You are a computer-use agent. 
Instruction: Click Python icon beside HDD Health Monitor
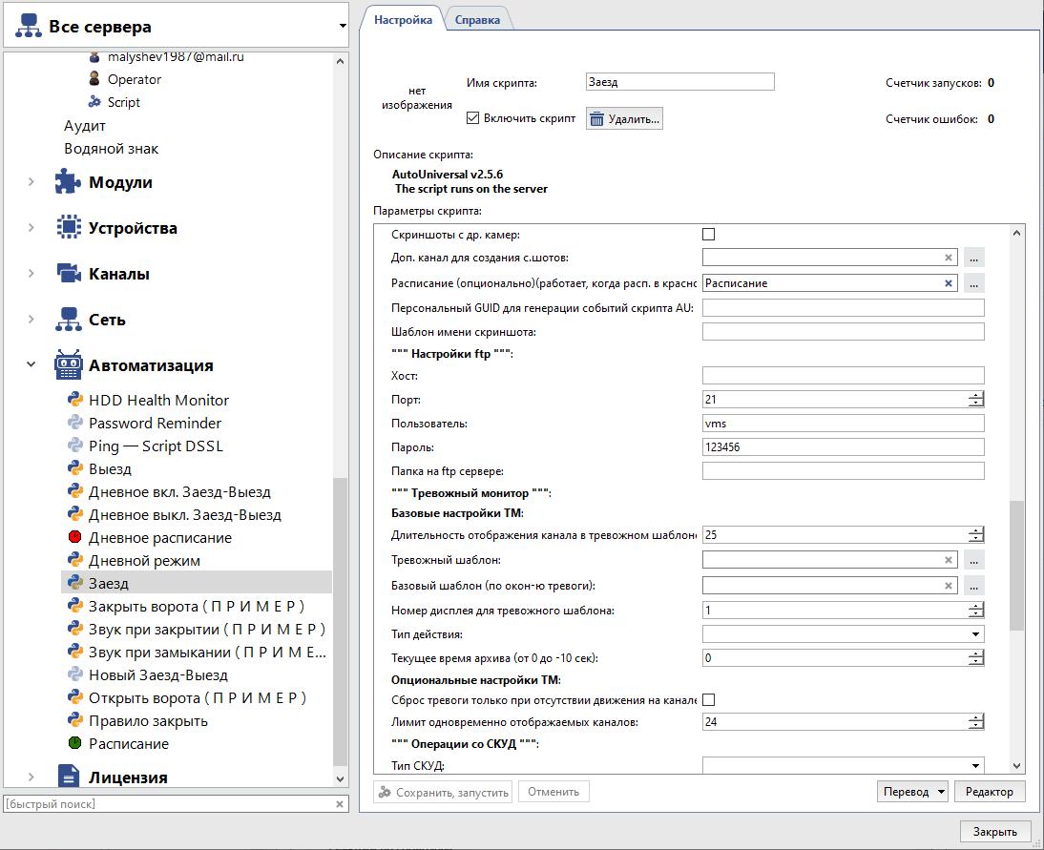point(75,400)
